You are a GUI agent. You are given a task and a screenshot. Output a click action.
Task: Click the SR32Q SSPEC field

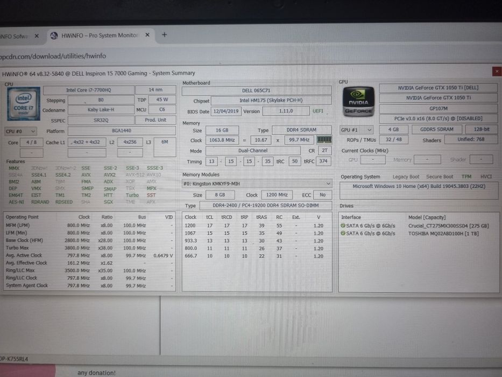(101, 120)
